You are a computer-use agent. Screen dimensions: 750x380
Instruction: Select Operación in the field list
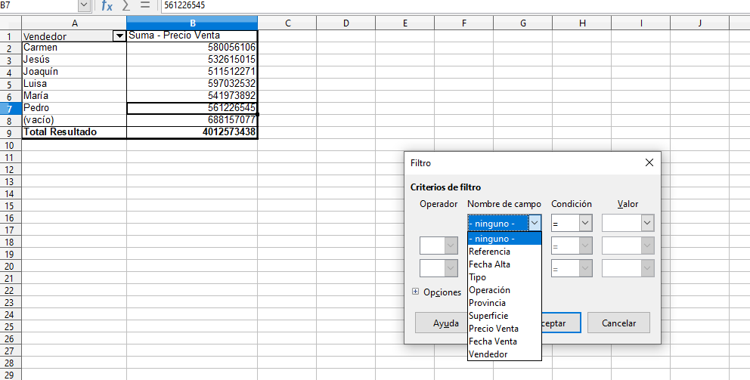[x=504, y=290]
